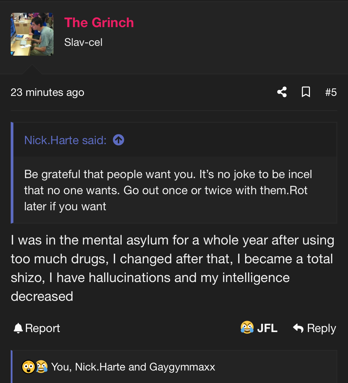Click the shocked face reaction emoji

[x=29, y=367]
